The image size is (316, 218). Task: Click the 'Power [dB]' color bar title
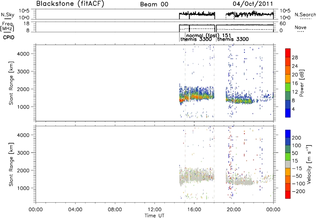(x=302, y=83)
